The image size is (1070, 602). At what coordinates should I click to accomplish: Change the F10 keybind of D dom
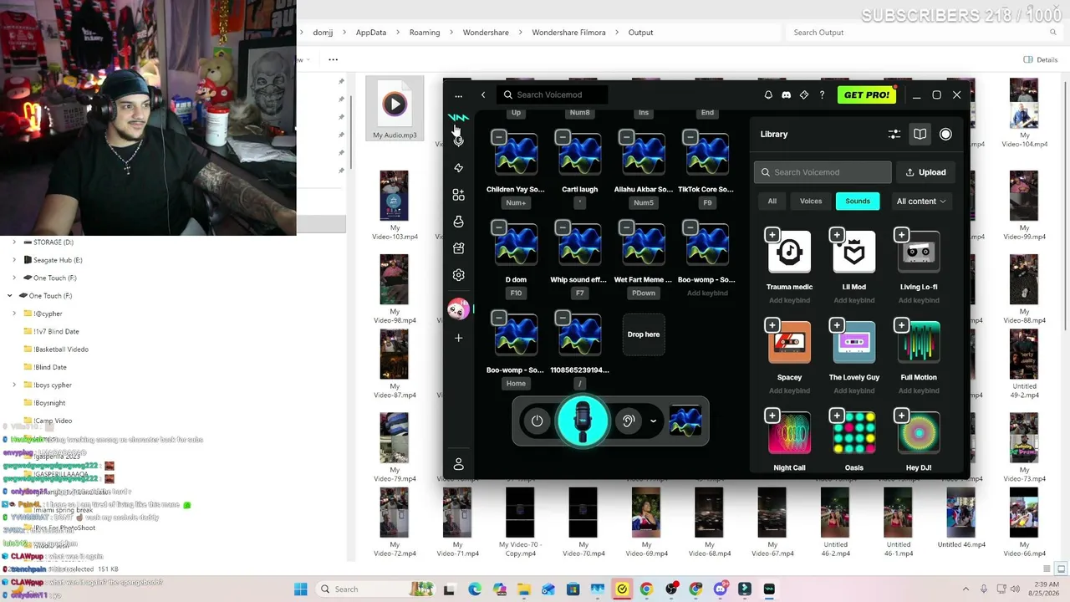[516, 293]
